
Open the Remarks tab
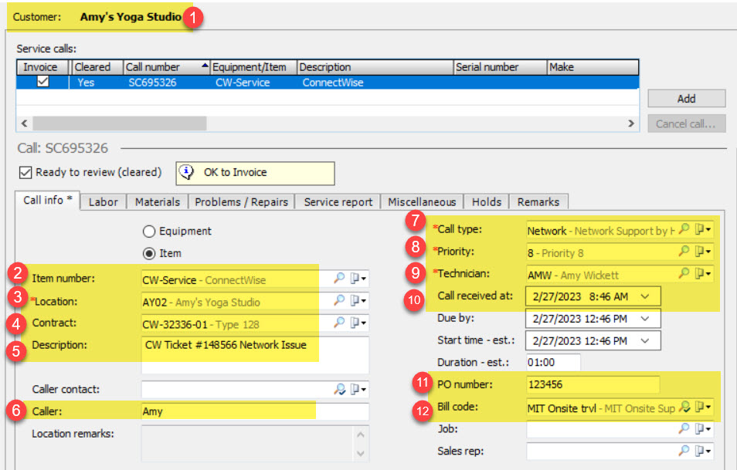pyautogui.click(x=538, y=202)
